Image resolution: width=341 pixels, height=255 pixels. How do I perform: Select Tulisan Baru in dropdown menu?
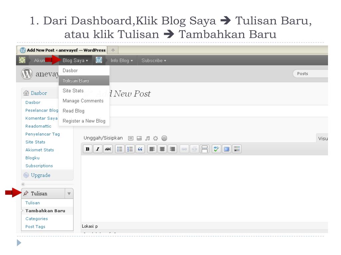pyautogui.click(x=84, y=80)
